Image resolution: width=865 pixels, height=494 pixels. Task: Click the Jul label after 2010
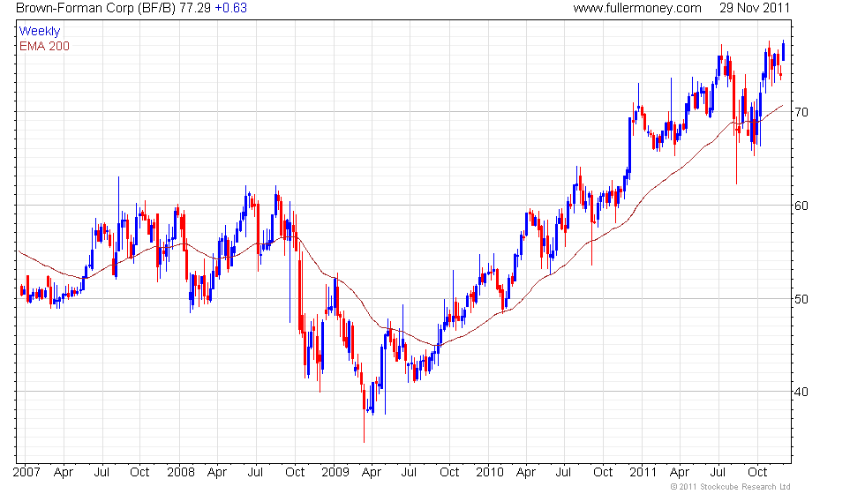[x=563, y=473]
